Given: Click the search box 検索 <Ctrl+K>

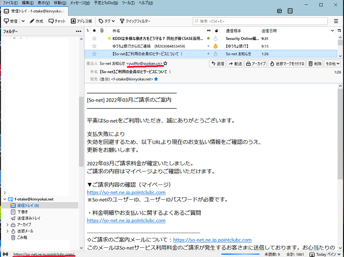Looking at the screenshot, I should [x=260, y=21].
